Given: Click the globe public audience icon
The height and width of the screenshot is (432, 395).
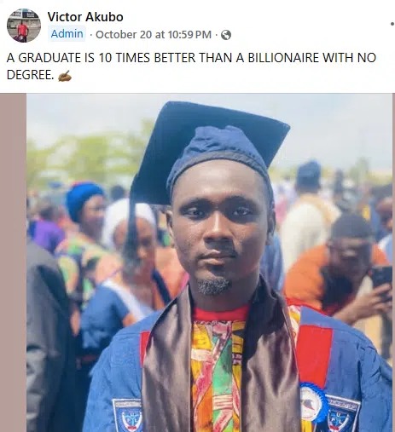Looking at the screenshot, I should (x=226, y=35).
